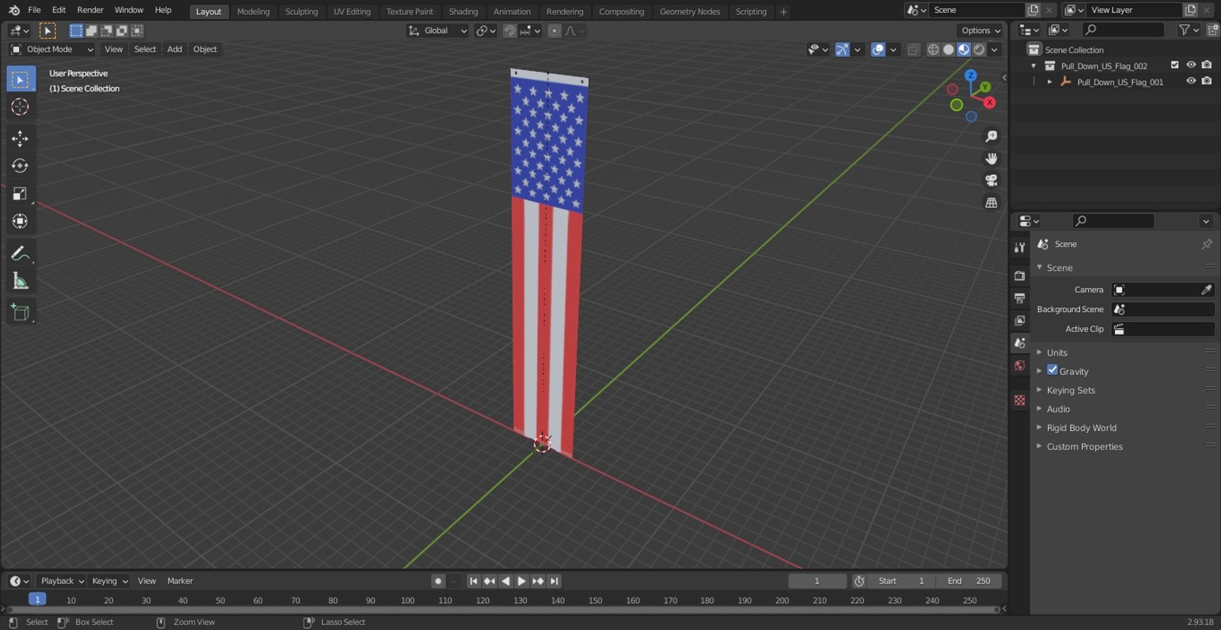The width and height of the screenshot is (1221, 630).
Task: Switch perspective/orthographic grid icon
Action: [x=991, y=203]
